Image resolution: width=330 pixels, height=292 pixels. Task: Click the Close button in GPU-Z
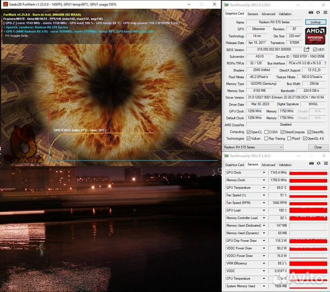pyautogui.click(x=318, y=147)
